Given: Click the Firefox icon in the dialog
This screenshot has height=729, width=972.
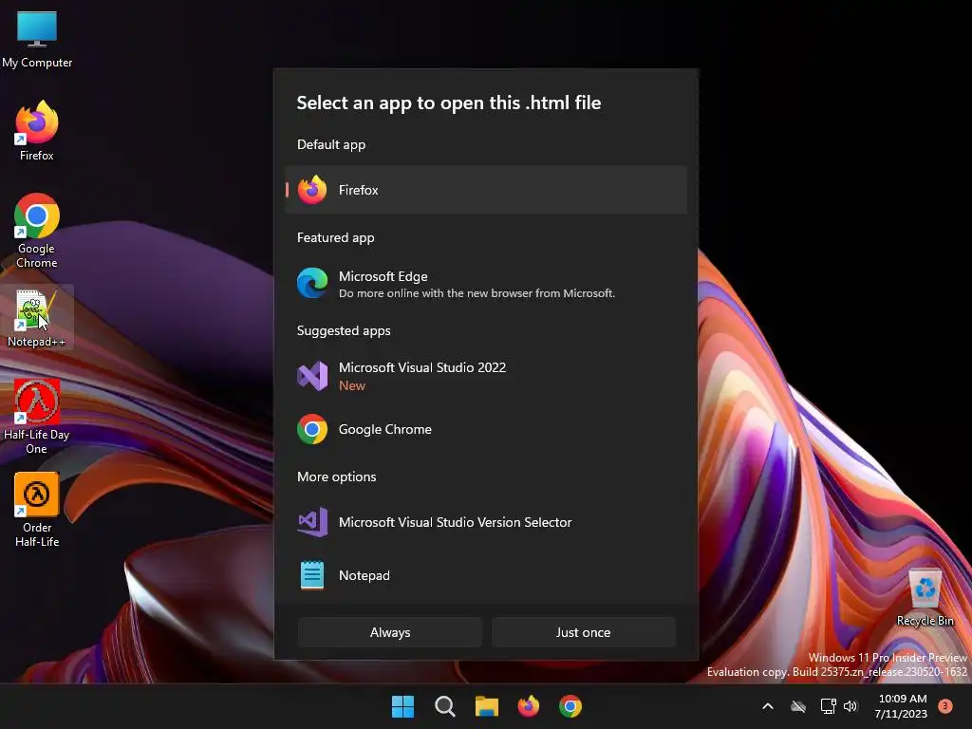Looking at the screenshot, I should [312, 190].
